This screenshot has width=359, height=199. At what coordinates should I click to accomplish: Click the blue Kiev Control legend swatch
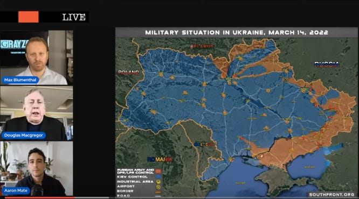(x=158, y=177)
